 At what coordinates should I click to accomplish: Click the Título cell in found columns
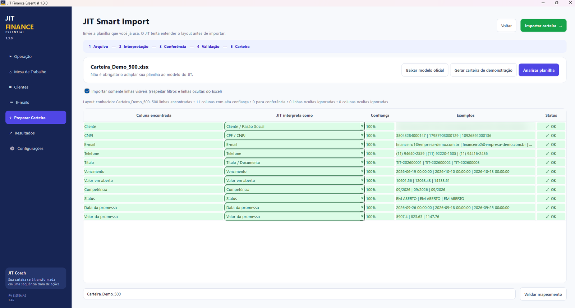tap(153, 162)
